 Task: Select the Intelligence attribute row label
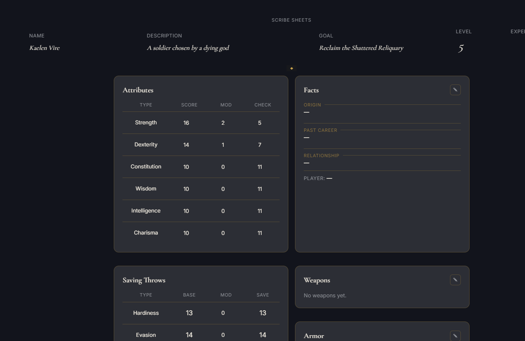pos(146,211)
